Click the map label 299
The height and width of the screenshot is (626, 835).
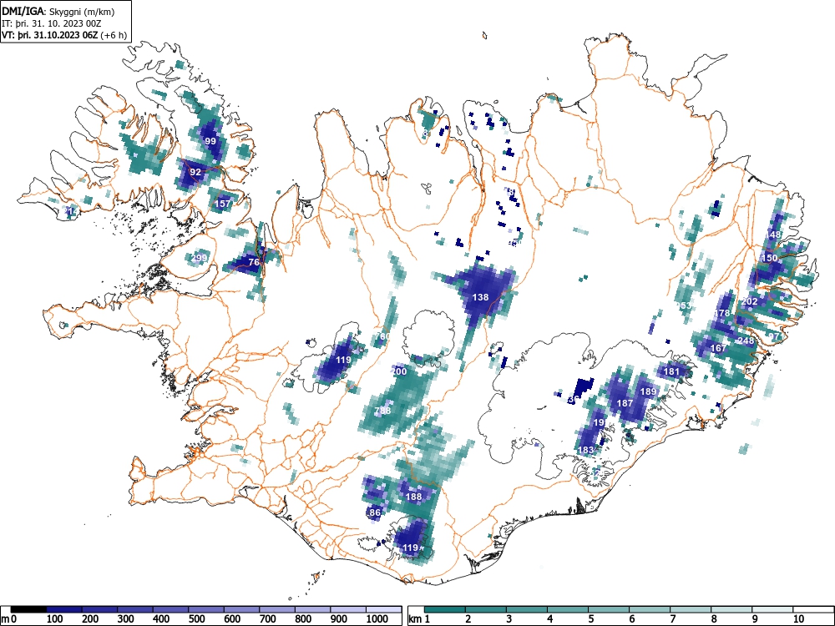(x=199, y=258)
